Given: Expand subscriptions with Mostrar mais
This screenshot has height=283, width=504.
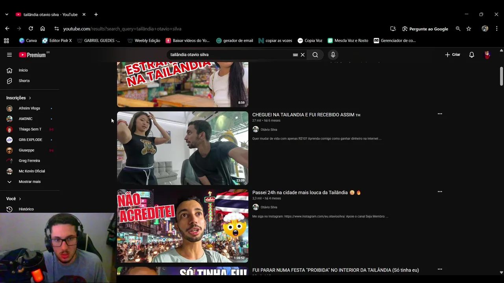Looking at the screenshot, I should coord(30,182).
